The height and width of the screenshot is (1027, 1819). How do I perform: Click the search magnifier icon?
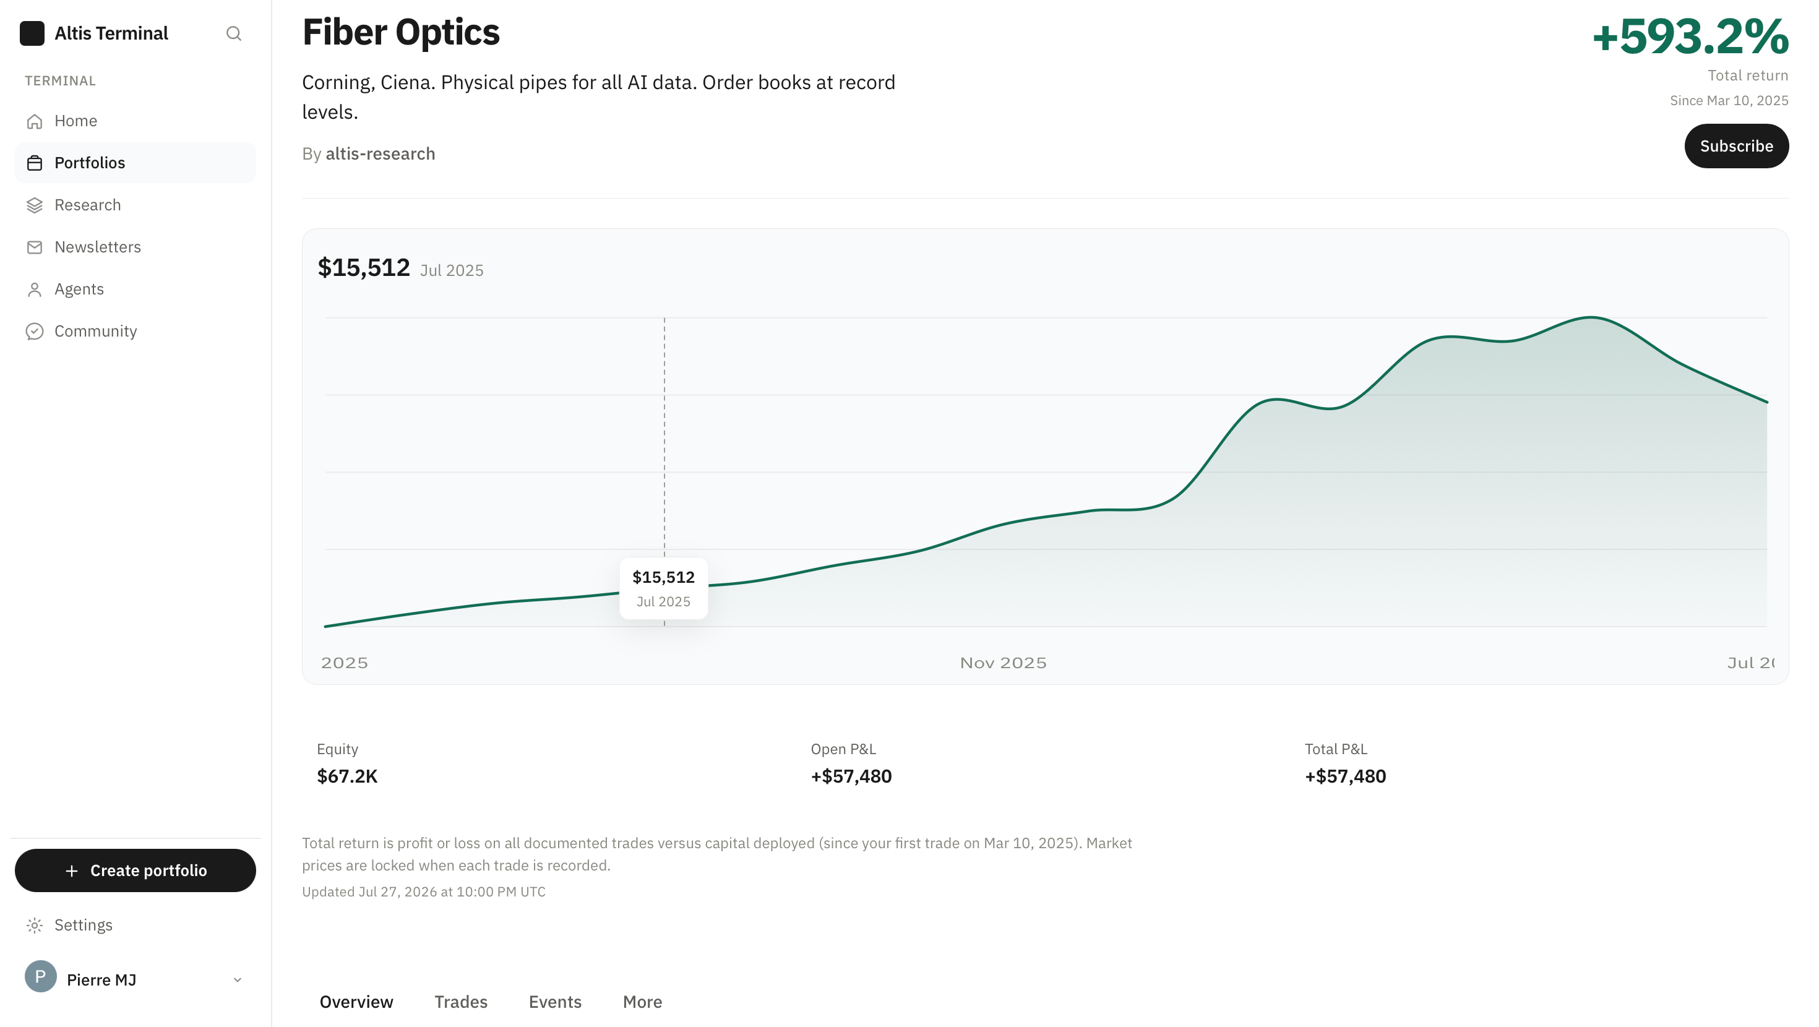[x=234, y=33]
